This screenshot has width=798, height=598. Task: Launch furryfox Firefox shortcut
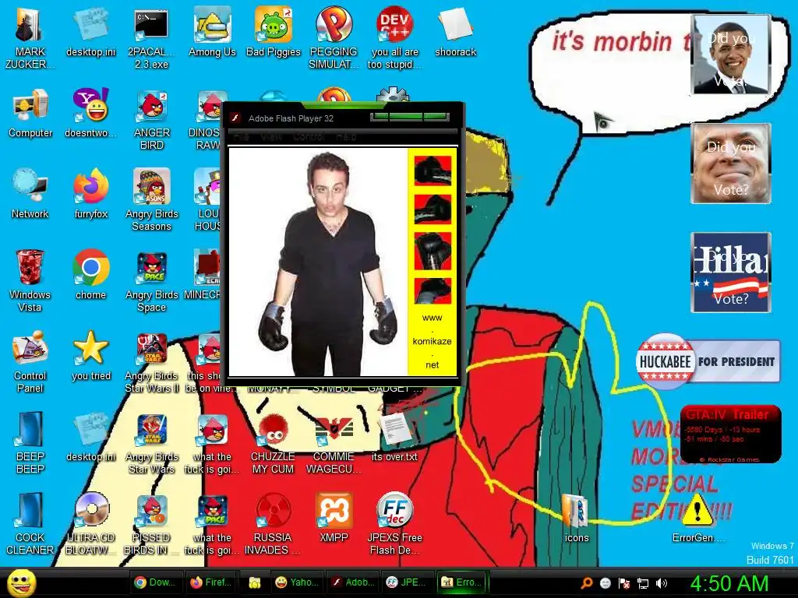90,194
